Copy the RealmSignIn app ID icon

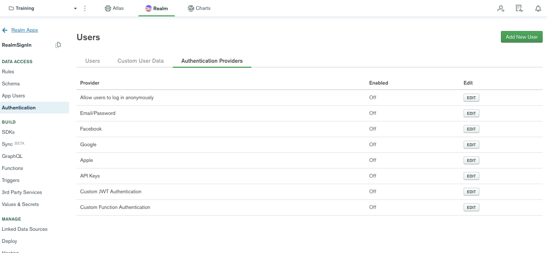pos(58,45)
